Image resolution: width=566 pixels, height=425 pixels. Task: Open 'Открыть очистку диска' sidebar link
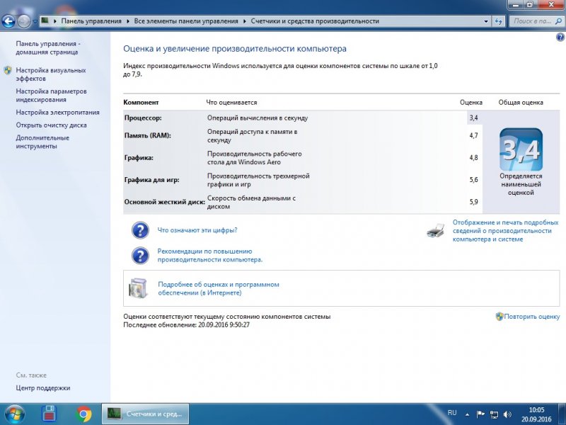pos(52,125)
